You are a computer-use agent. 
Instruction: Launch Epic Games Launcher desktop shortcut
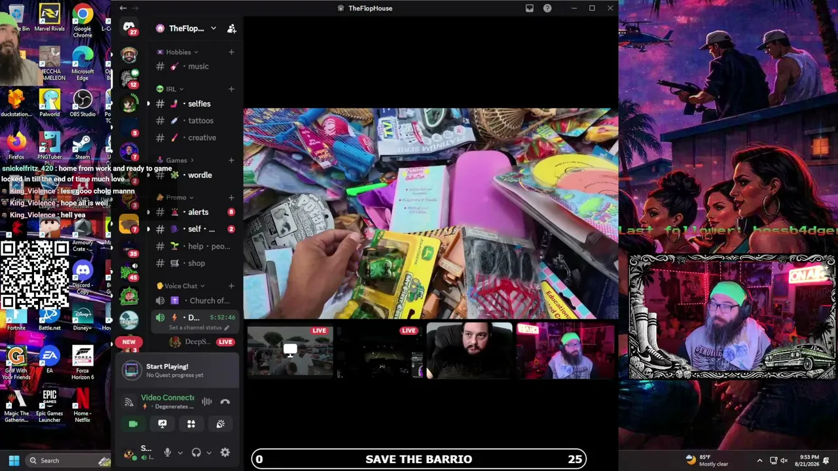[50, 406]
